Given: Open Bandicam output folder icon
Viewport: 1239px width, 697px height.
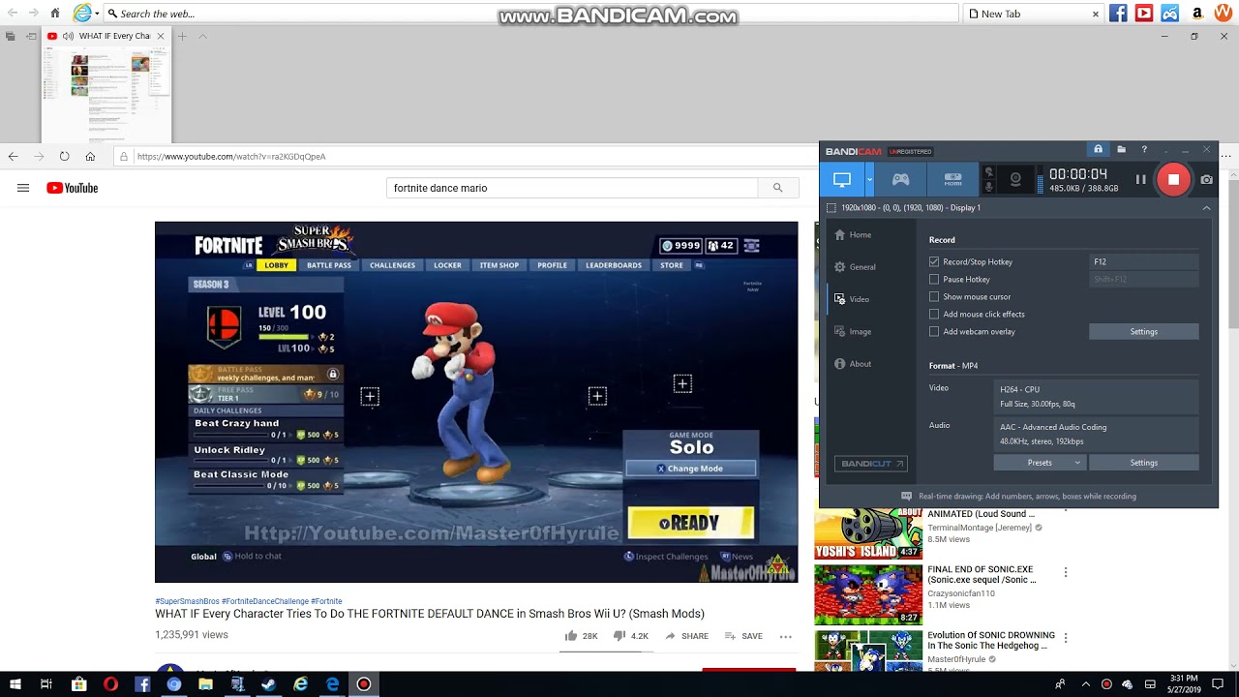Looking at the screenshot, I should [1121, 150].
